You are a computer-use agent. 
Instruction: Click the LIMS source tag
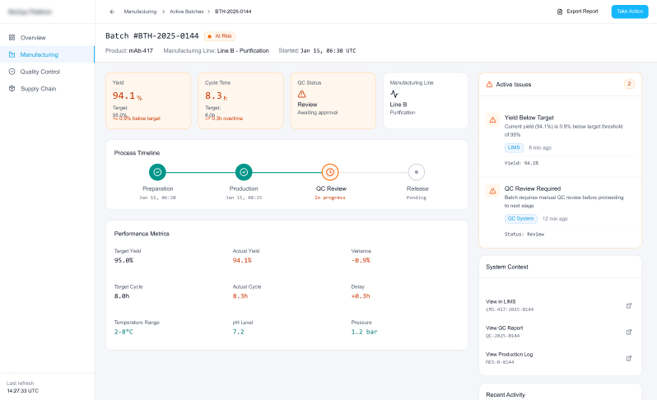point(514,147)
